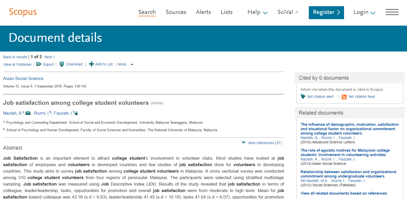The image size is (407, 199).
Task: View all related documents based on references
Action: (x=344, y=193)
